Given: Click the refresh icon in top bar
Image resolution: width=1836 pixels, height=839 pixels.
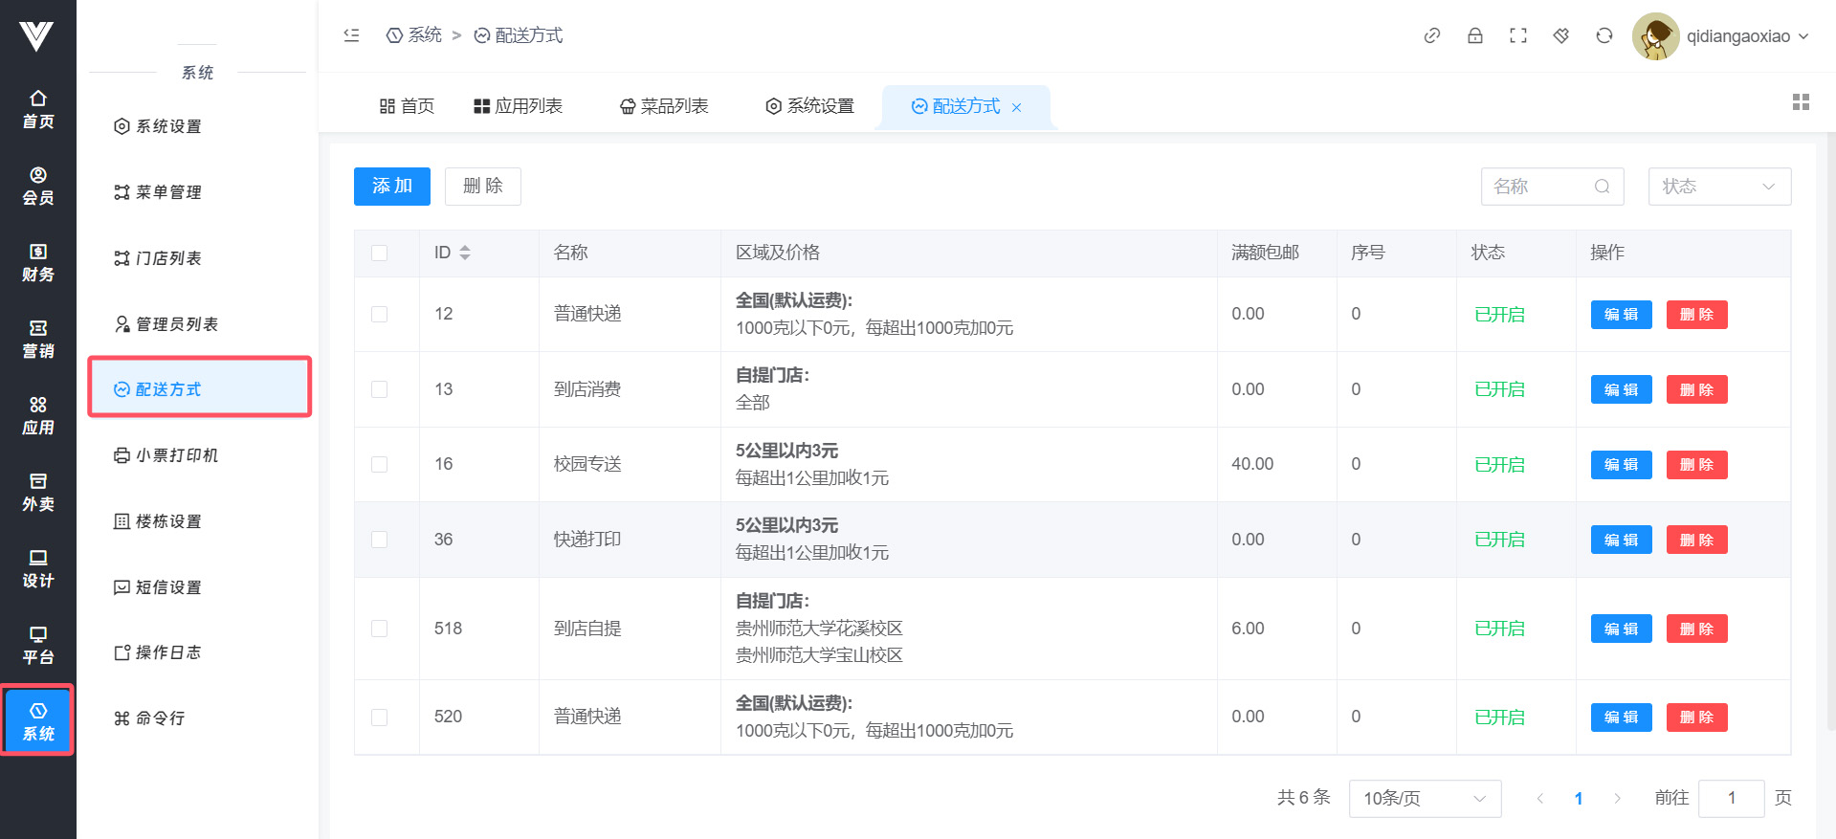Looking at the screenshot, I should 1604,35.
